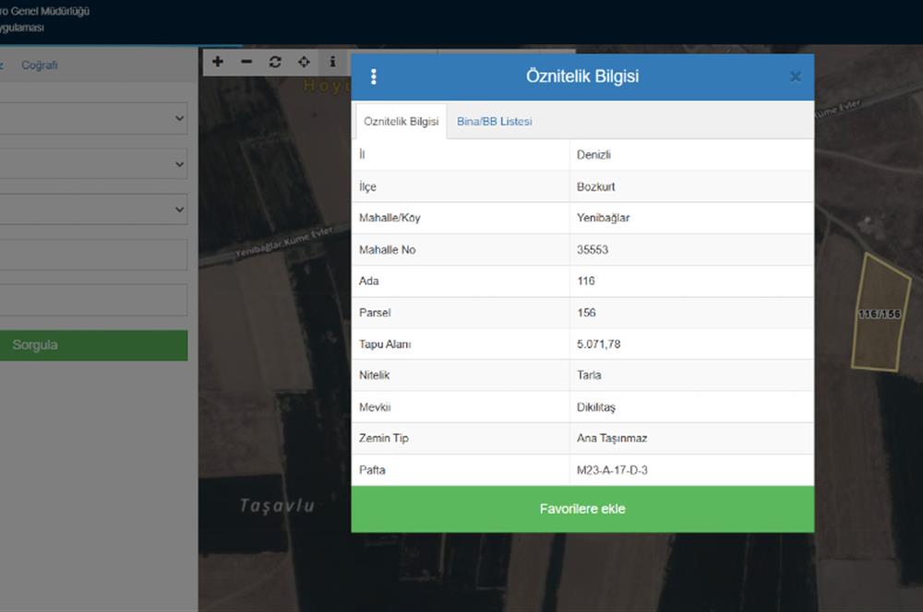Screen dimensions: 923x612
Task: Expand the second dropdown in the query panel
Action: coord(92,164)
